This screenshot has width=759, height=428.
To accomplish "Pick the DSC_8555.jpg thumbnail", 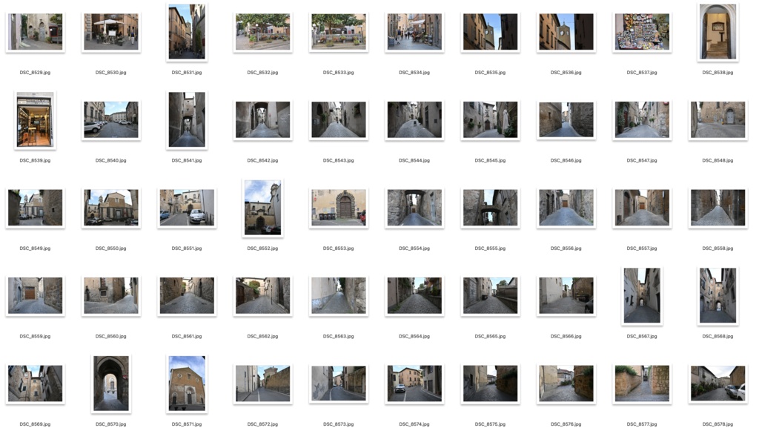I will 491,208.
